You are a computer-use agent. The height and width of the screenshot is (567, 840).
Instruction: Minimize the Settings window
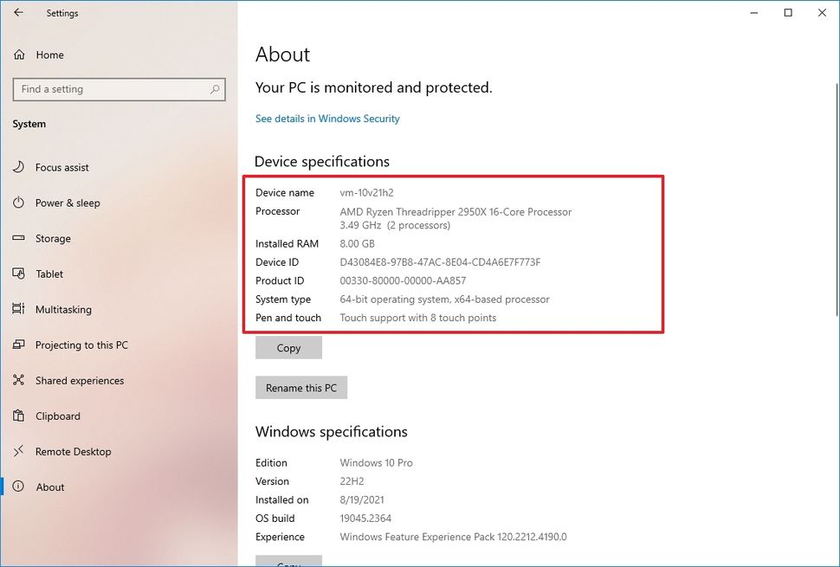753,13
